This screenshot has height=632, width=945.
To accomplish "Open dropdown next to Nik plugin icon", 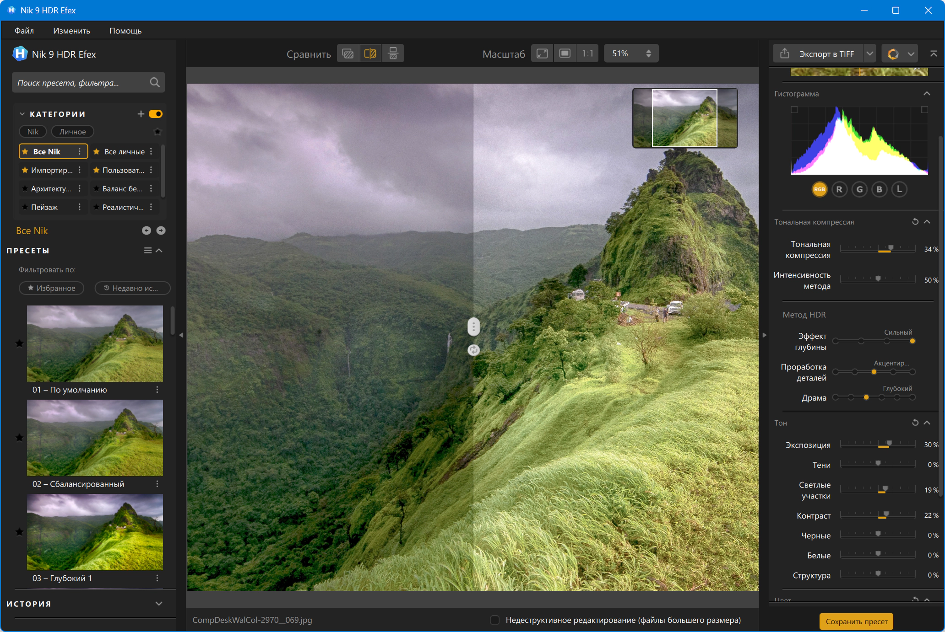I will click(x=911, y=54).
